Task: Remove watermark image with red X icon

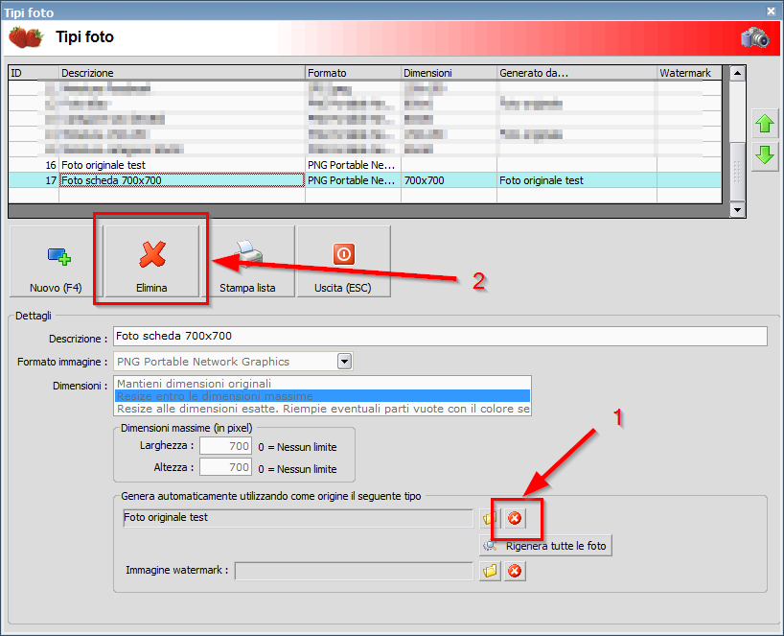Action: (515, 571)
